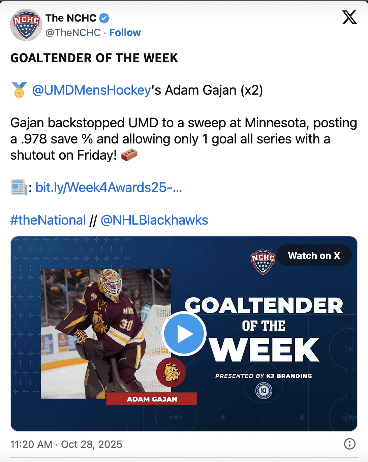Click the NCHC shield logo in video
Viewport: 368px width, 462px height.
click(263, 261)
